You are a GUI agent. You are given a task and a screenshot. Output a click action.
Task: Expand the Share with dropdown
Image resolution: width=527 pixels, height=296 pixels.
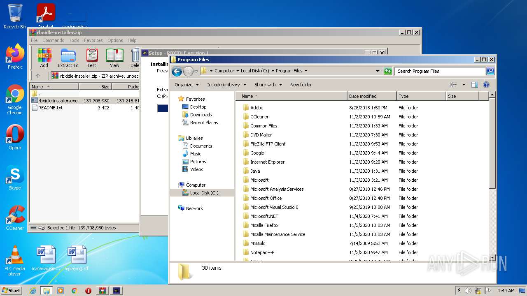pos(268,85)
